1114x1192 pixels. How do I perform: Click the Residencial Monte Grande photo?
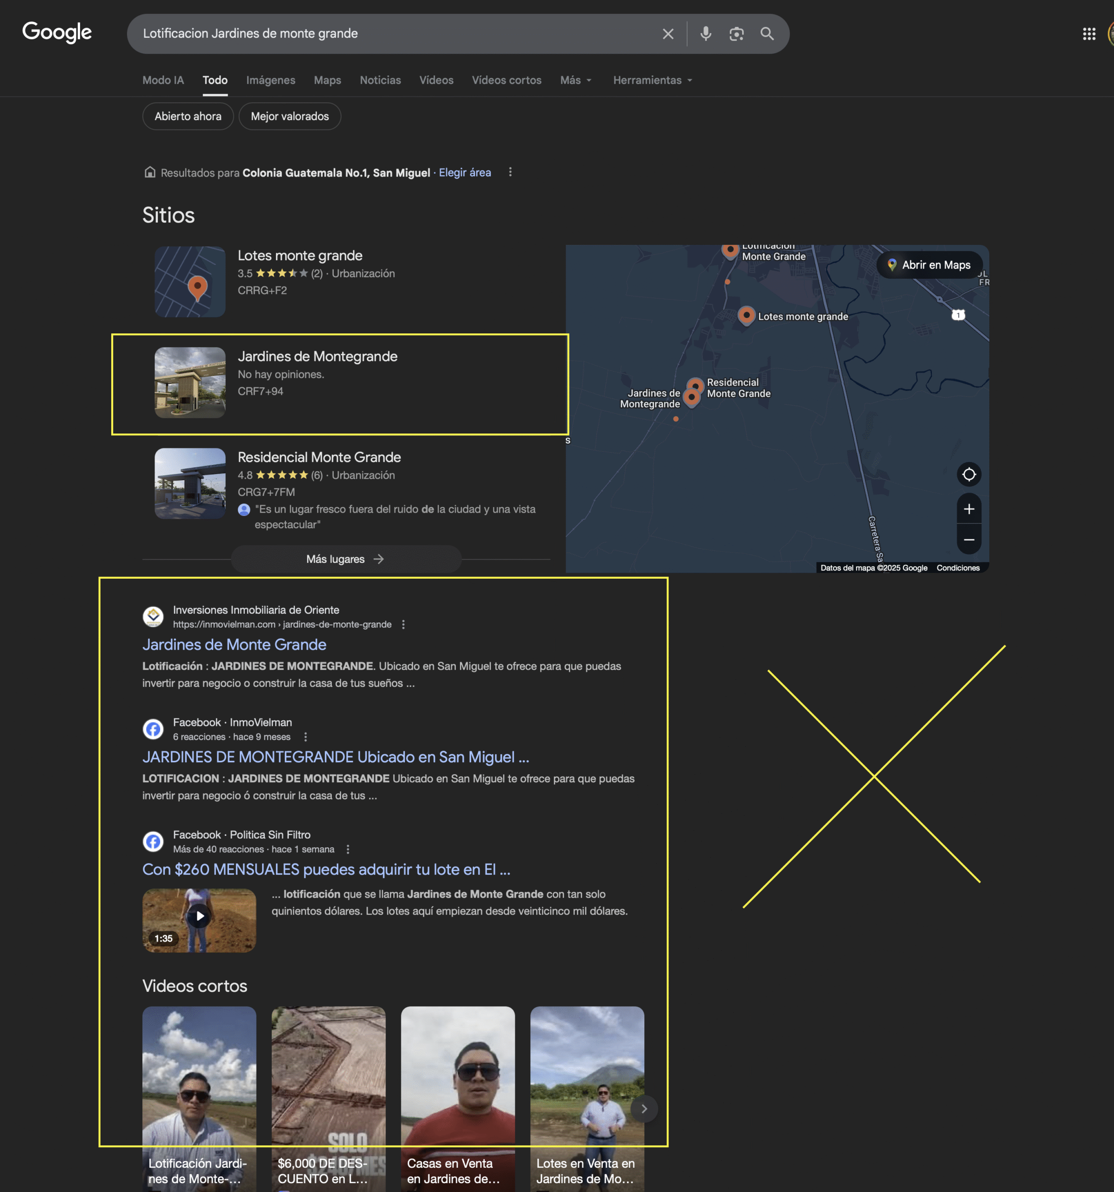(x=190, y=483)
